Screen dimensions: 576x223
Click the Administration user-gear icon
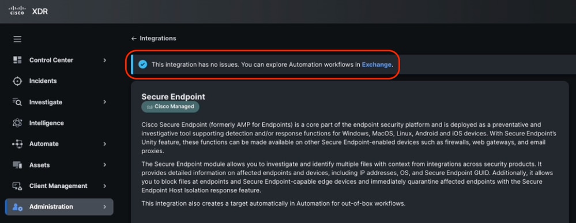click(17, 207)
